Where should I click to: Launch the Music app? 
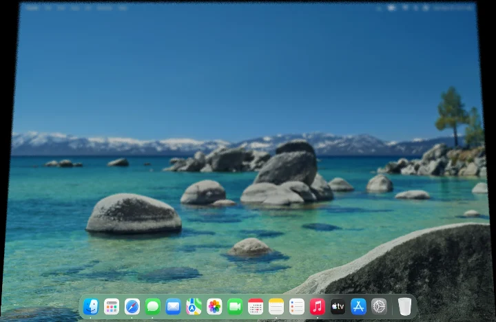coord(318,306)
